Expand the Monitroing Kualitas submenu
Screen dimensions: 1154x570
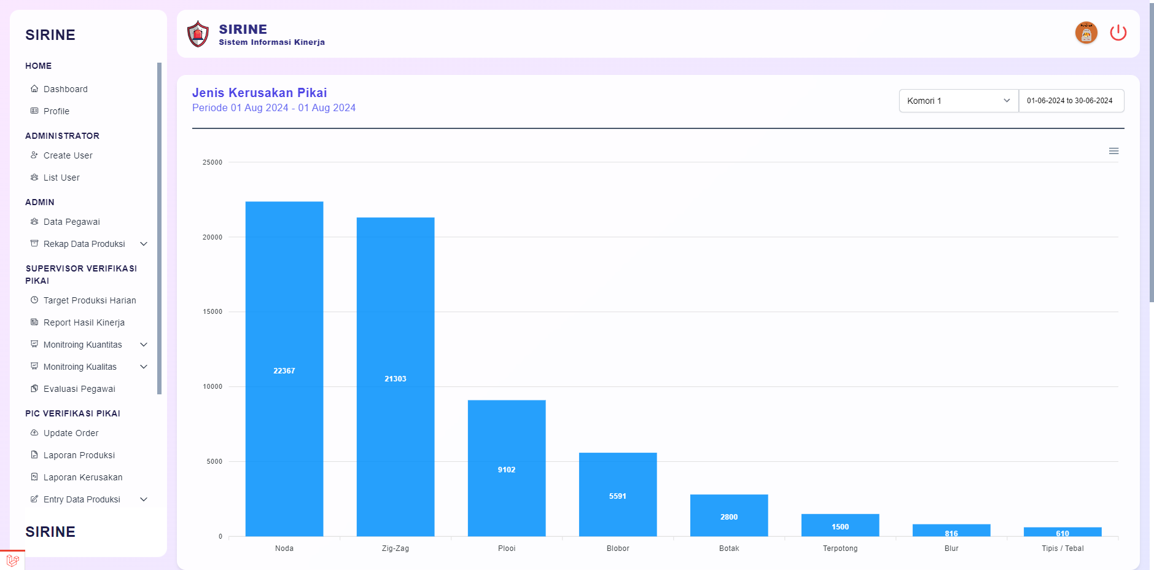144,367
